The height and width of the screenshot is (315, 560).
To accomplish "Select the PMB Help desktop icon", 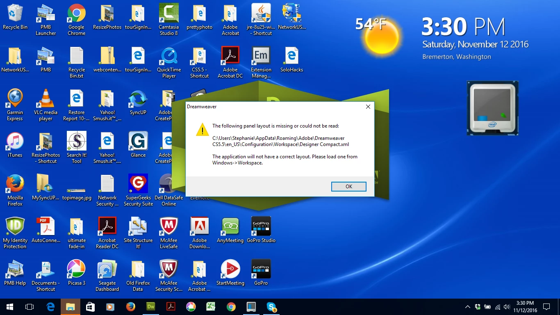I will (x=15, y=273).
